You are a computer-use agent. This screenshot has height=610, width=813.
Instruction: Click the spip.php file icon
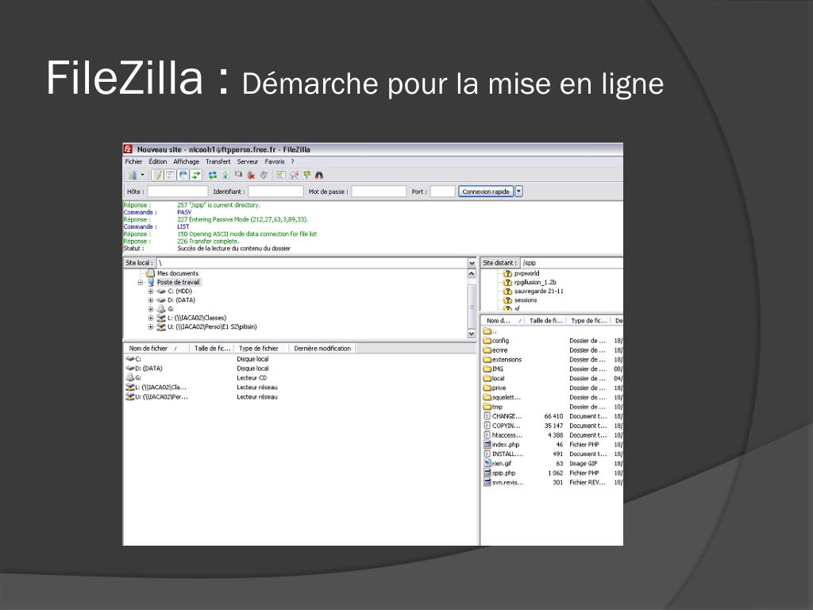click(x=487, y=473)
